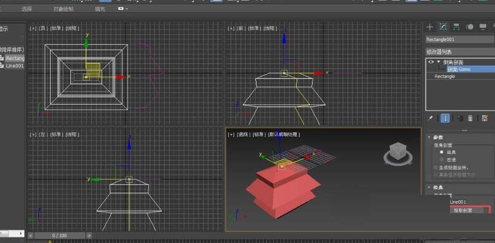Open the Motion command panel tab
The width and height of the screenshot is (495, 243).
click(470, 27)
